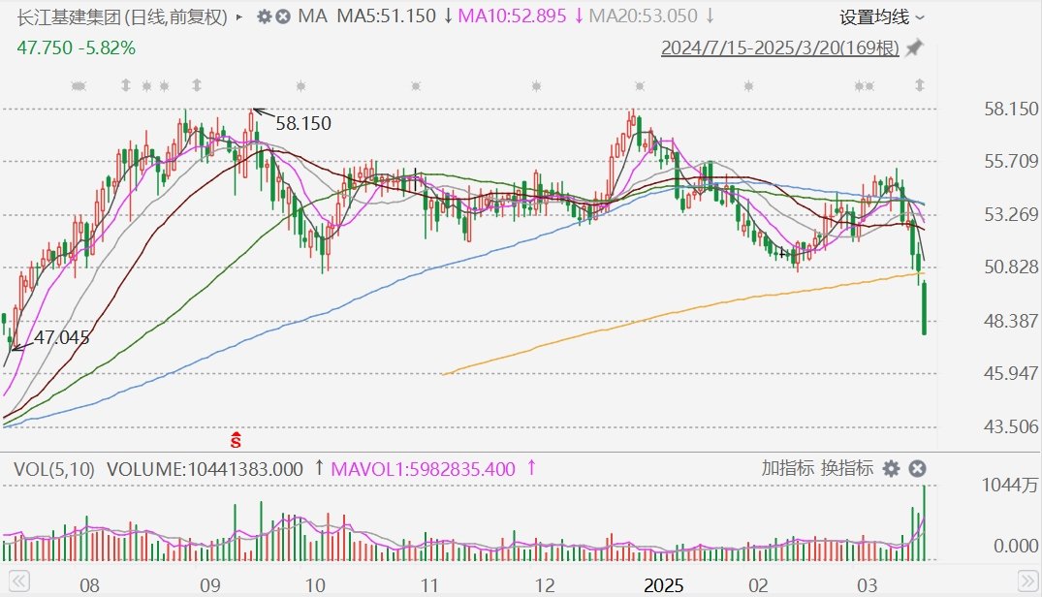Click the 48.387 price axis label

1011,322
